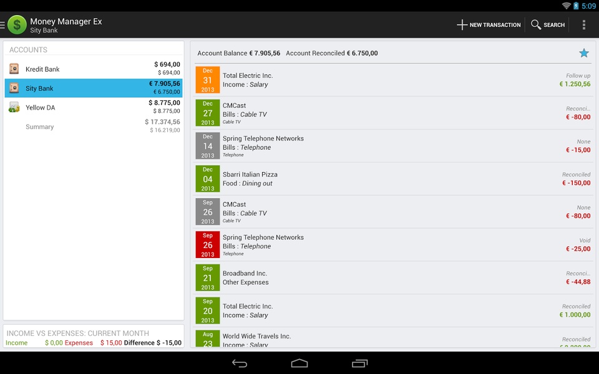Tap the Android recent apps button
Screen dimensions: 599x374
click(359, 363)
